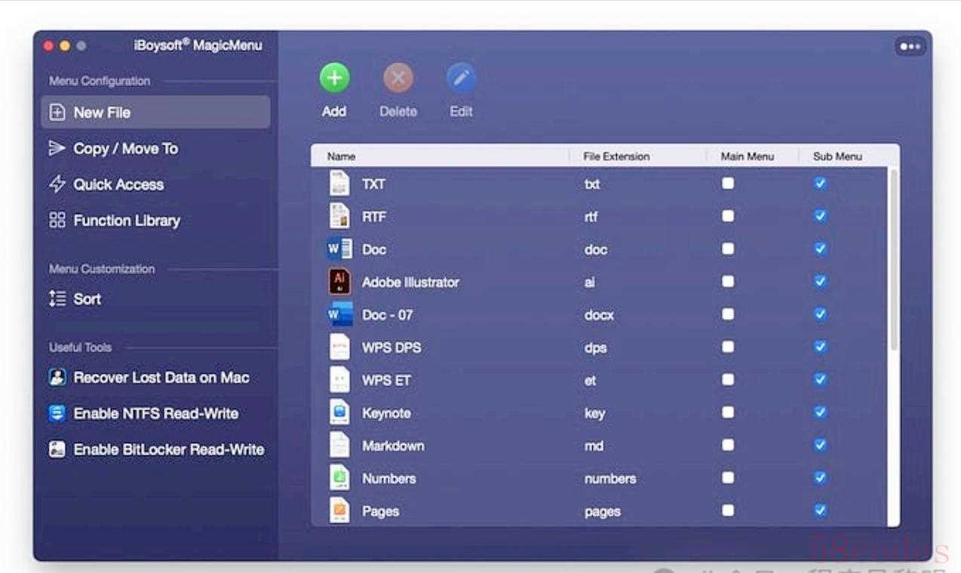Click the 'numbers' extension cell
The image size is (961, 573).
[610, 479]
